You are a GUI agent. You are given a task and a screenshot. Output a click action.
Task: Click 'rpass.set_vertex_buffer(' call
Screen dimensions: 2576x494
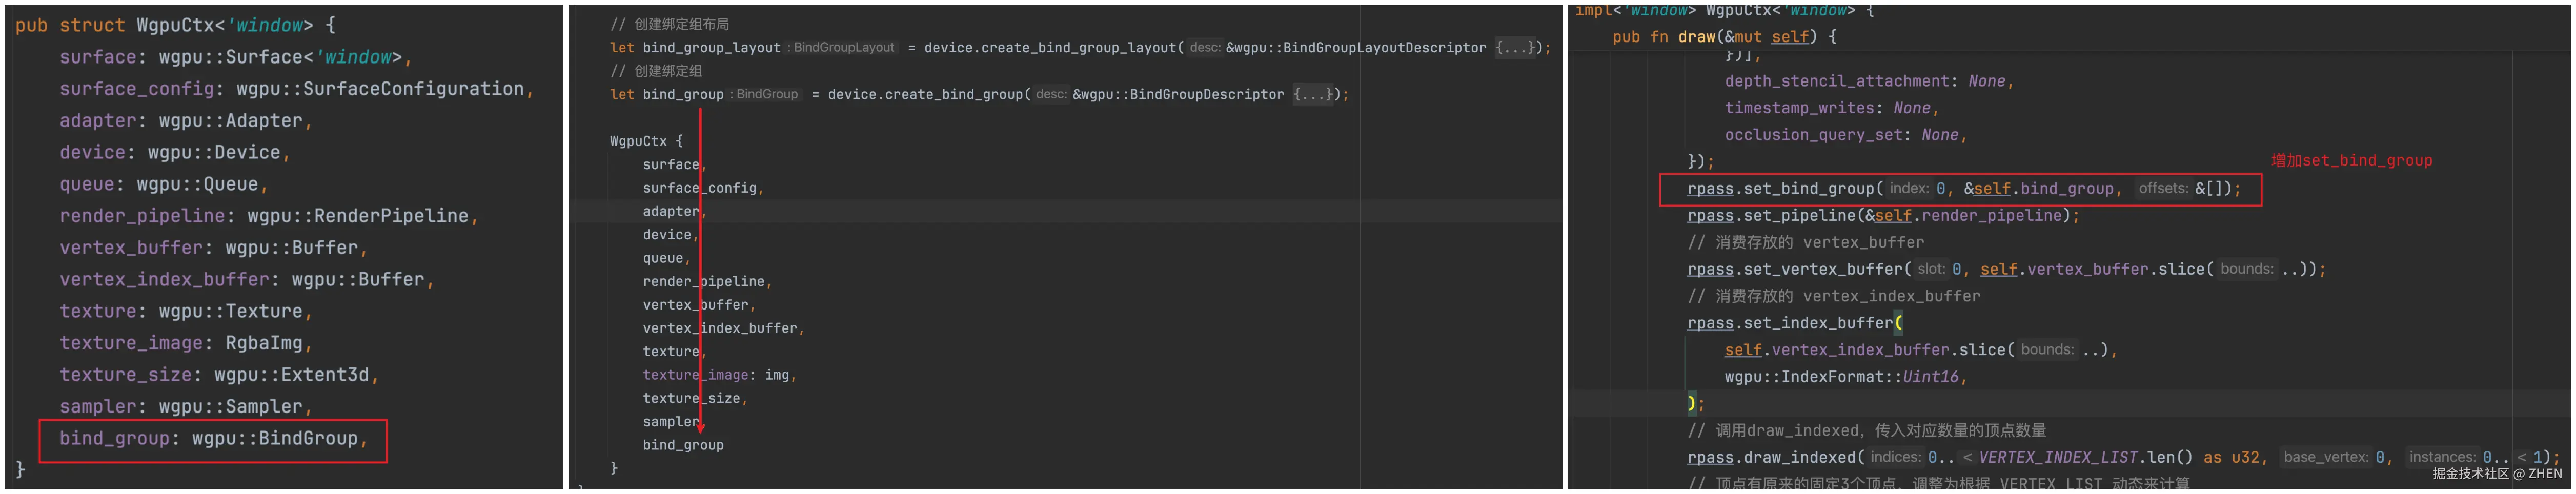1799,270
